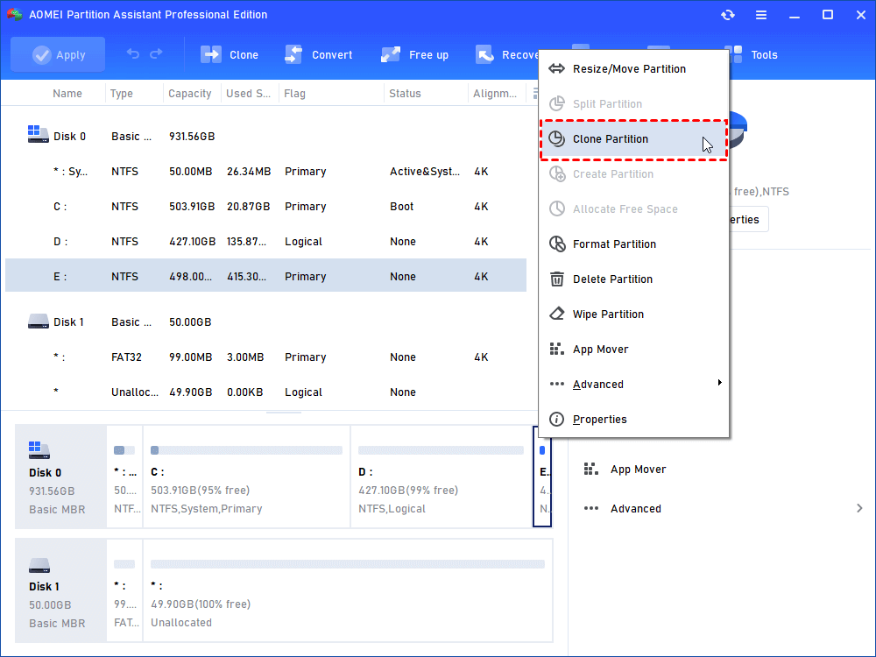The width and height of the screenshot is (876, 657).
Task: Open the Convert toolbar menu
Action: tap(319, 54)
